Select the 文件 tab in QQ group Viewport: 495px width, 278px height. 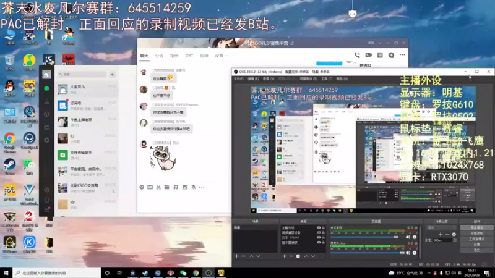[189, 56]
